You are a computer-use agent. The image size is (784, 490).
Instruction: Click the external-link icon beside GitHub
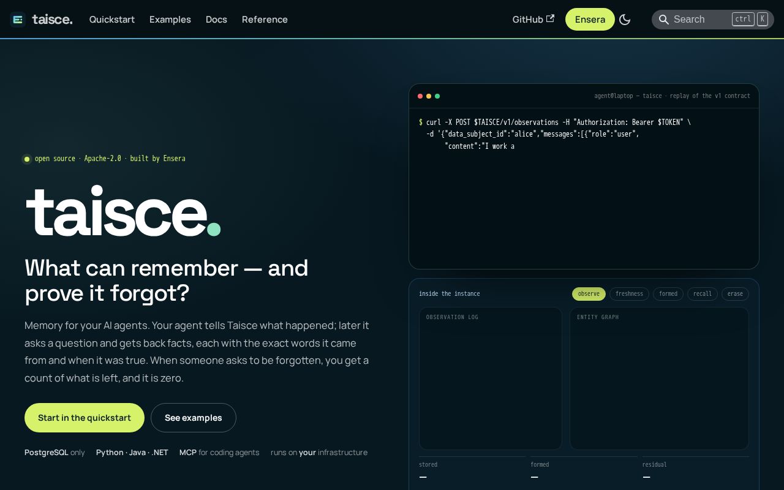click(x=550, y=19)
